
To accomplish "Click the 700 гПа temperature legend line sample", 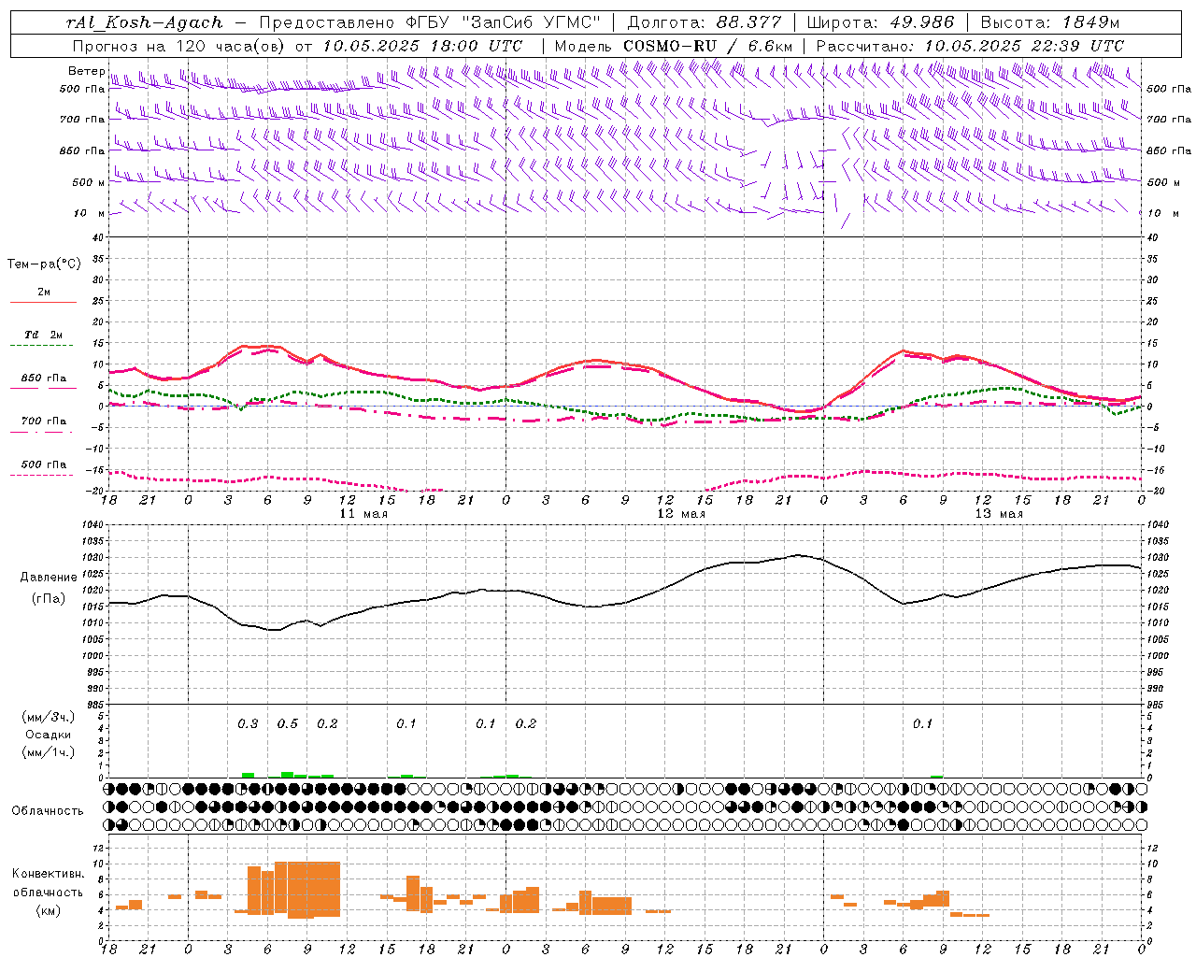I will (43, 432).
